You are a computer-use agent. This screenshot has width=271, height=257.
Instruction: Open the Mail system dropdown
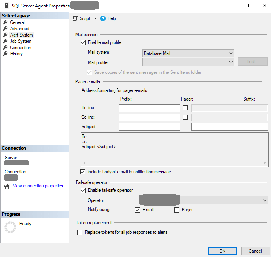click(x=188, y=53)
